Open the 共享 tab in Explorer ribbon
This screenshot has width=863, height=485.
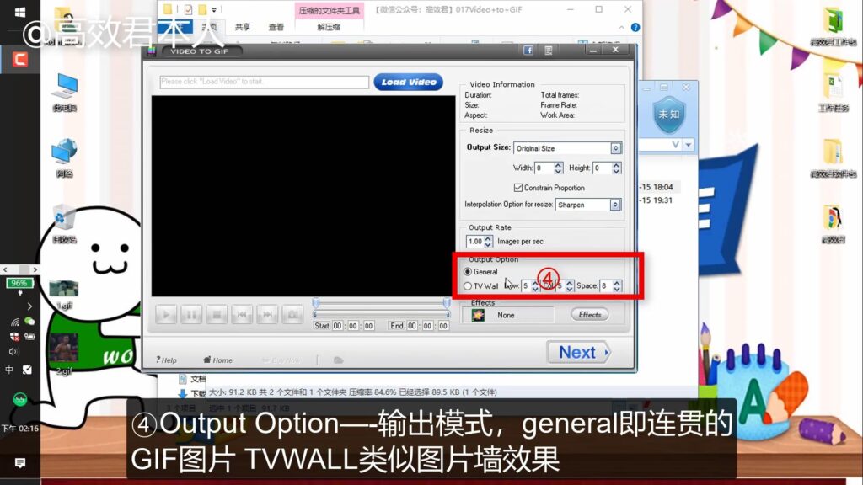(x=243, y=27)
